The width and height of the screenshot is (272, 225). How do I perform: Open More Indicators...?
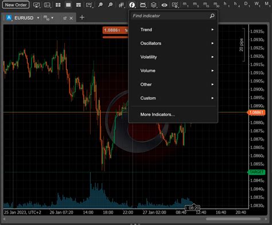click(157, 115)
